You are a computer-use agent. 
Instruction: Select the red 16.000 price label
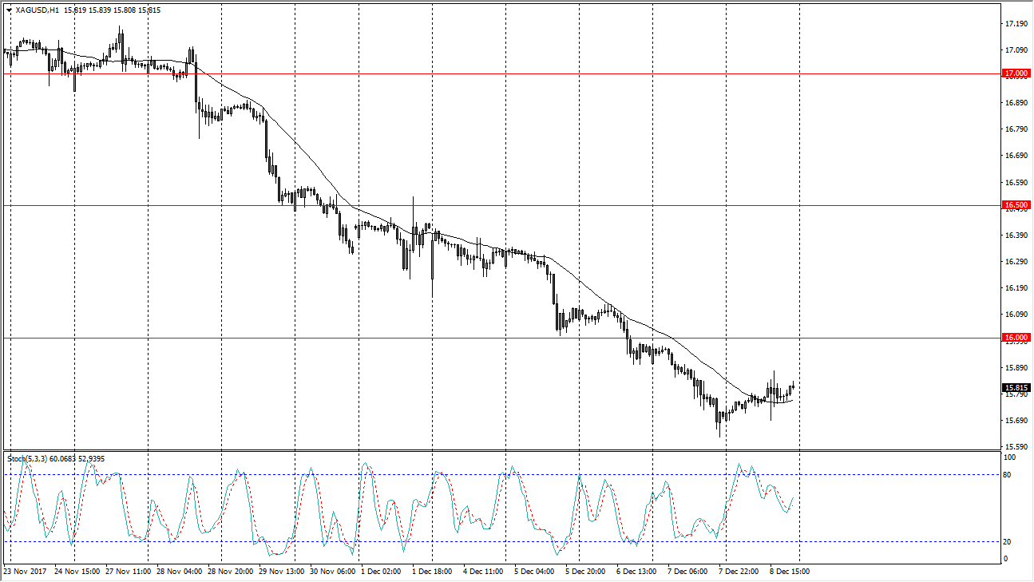point(1016,338)
